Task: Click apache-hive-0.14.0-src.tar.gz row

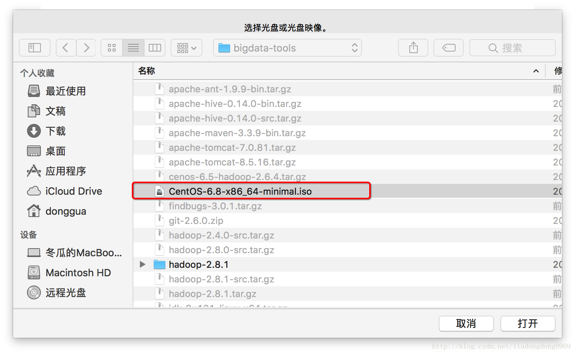Action: [x=348, y=118]
